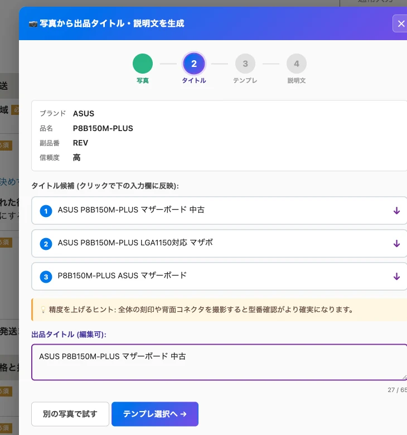
Task: Click brand value ASUS
Action: coord(84,113)
